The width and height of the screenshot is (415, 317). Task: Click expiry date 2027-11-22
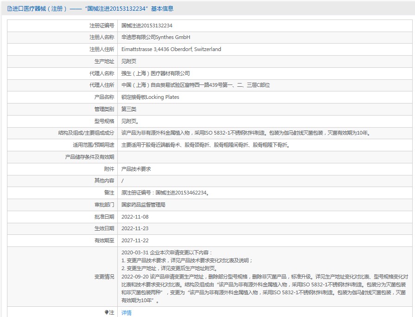[135, 240]
